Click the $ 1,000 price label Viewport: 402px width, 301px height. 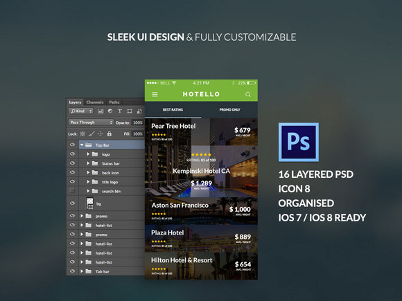(x=240, y=210)
